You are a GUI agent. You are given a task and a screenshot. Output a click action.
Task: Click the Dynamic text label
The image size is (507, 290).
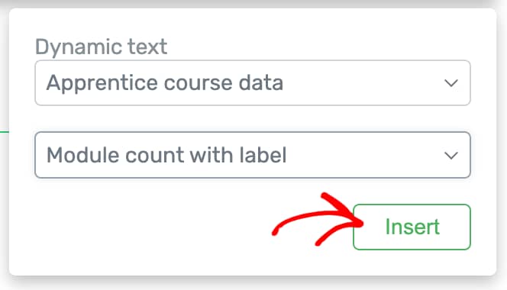[101, 47]
